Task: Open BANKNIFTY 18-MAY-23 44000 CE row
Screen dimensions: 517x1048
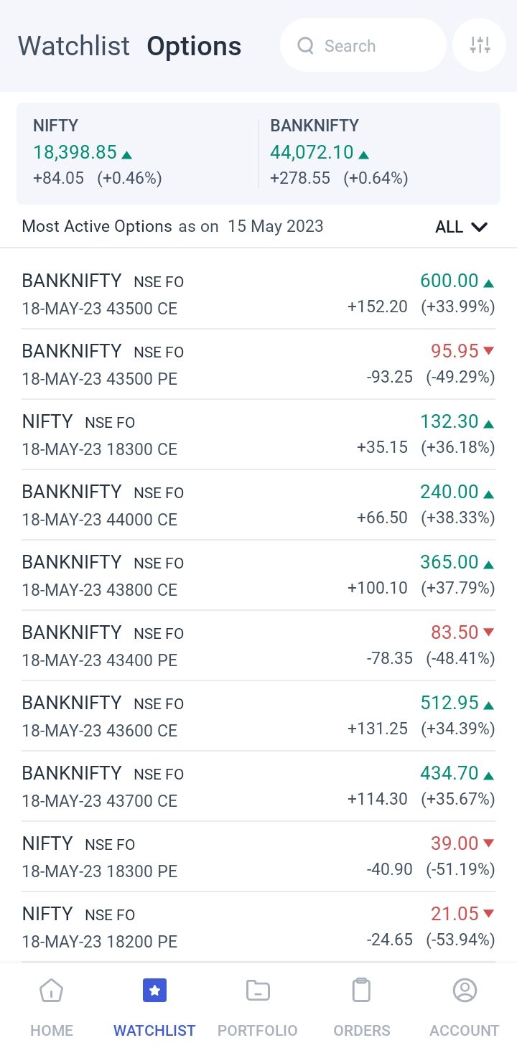Action: click(x=258, y=505)
